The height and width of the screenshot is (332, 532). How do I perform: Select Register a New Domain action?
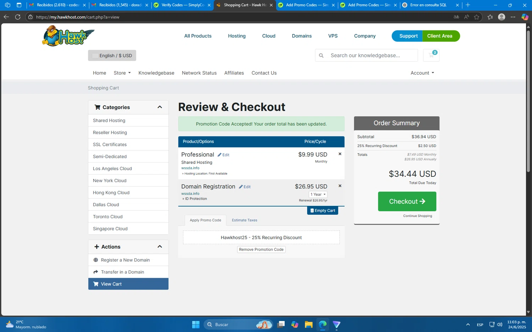tap(128, 260)
